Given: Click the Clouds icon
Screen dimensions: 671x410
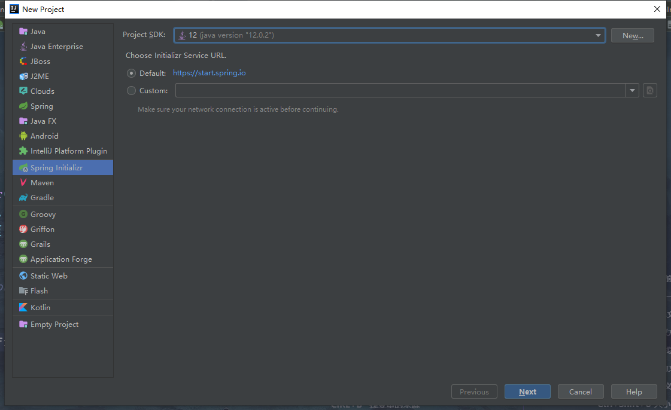Looking at the screenshot, I should (23, 91).
